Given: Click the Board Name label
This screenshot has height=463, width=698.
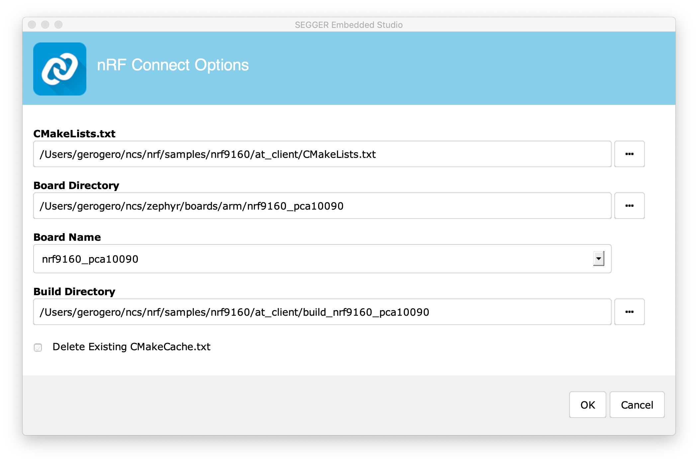Looking at the screenshot, I should click(67, 237).
